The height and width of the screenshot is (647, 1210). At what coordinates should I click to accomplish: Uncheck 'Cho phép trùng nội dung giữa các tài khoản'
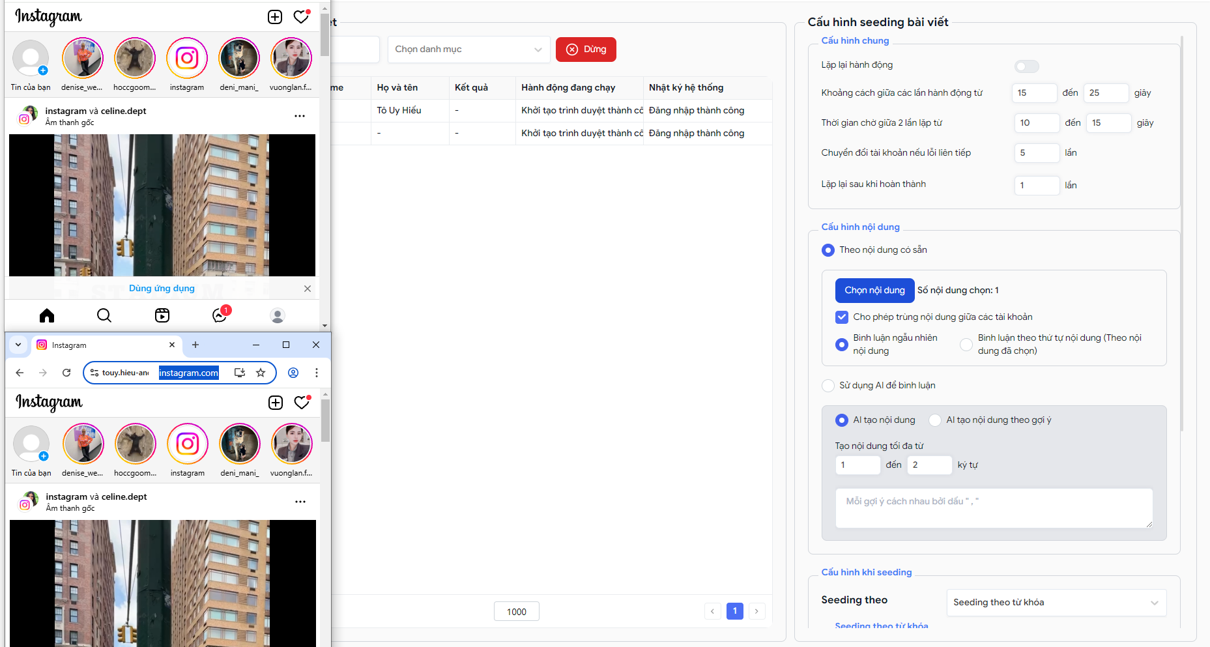click(x=841, y=317)
